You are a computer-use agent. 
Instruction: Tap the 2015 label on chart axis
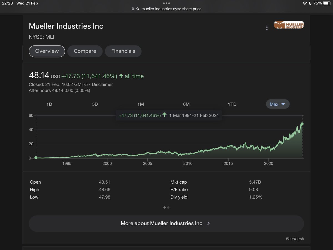(x=228, y=163)
